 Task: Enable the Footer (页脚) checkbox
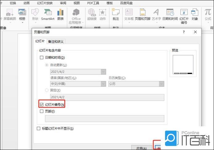(42, 111)
